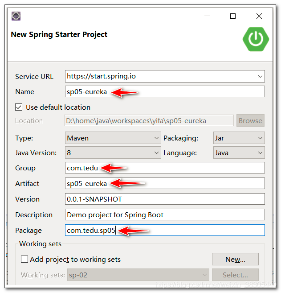Click the Working sets group title
Image resolution: width=281 pixels, height=293 pixels.
pos(41,244)
